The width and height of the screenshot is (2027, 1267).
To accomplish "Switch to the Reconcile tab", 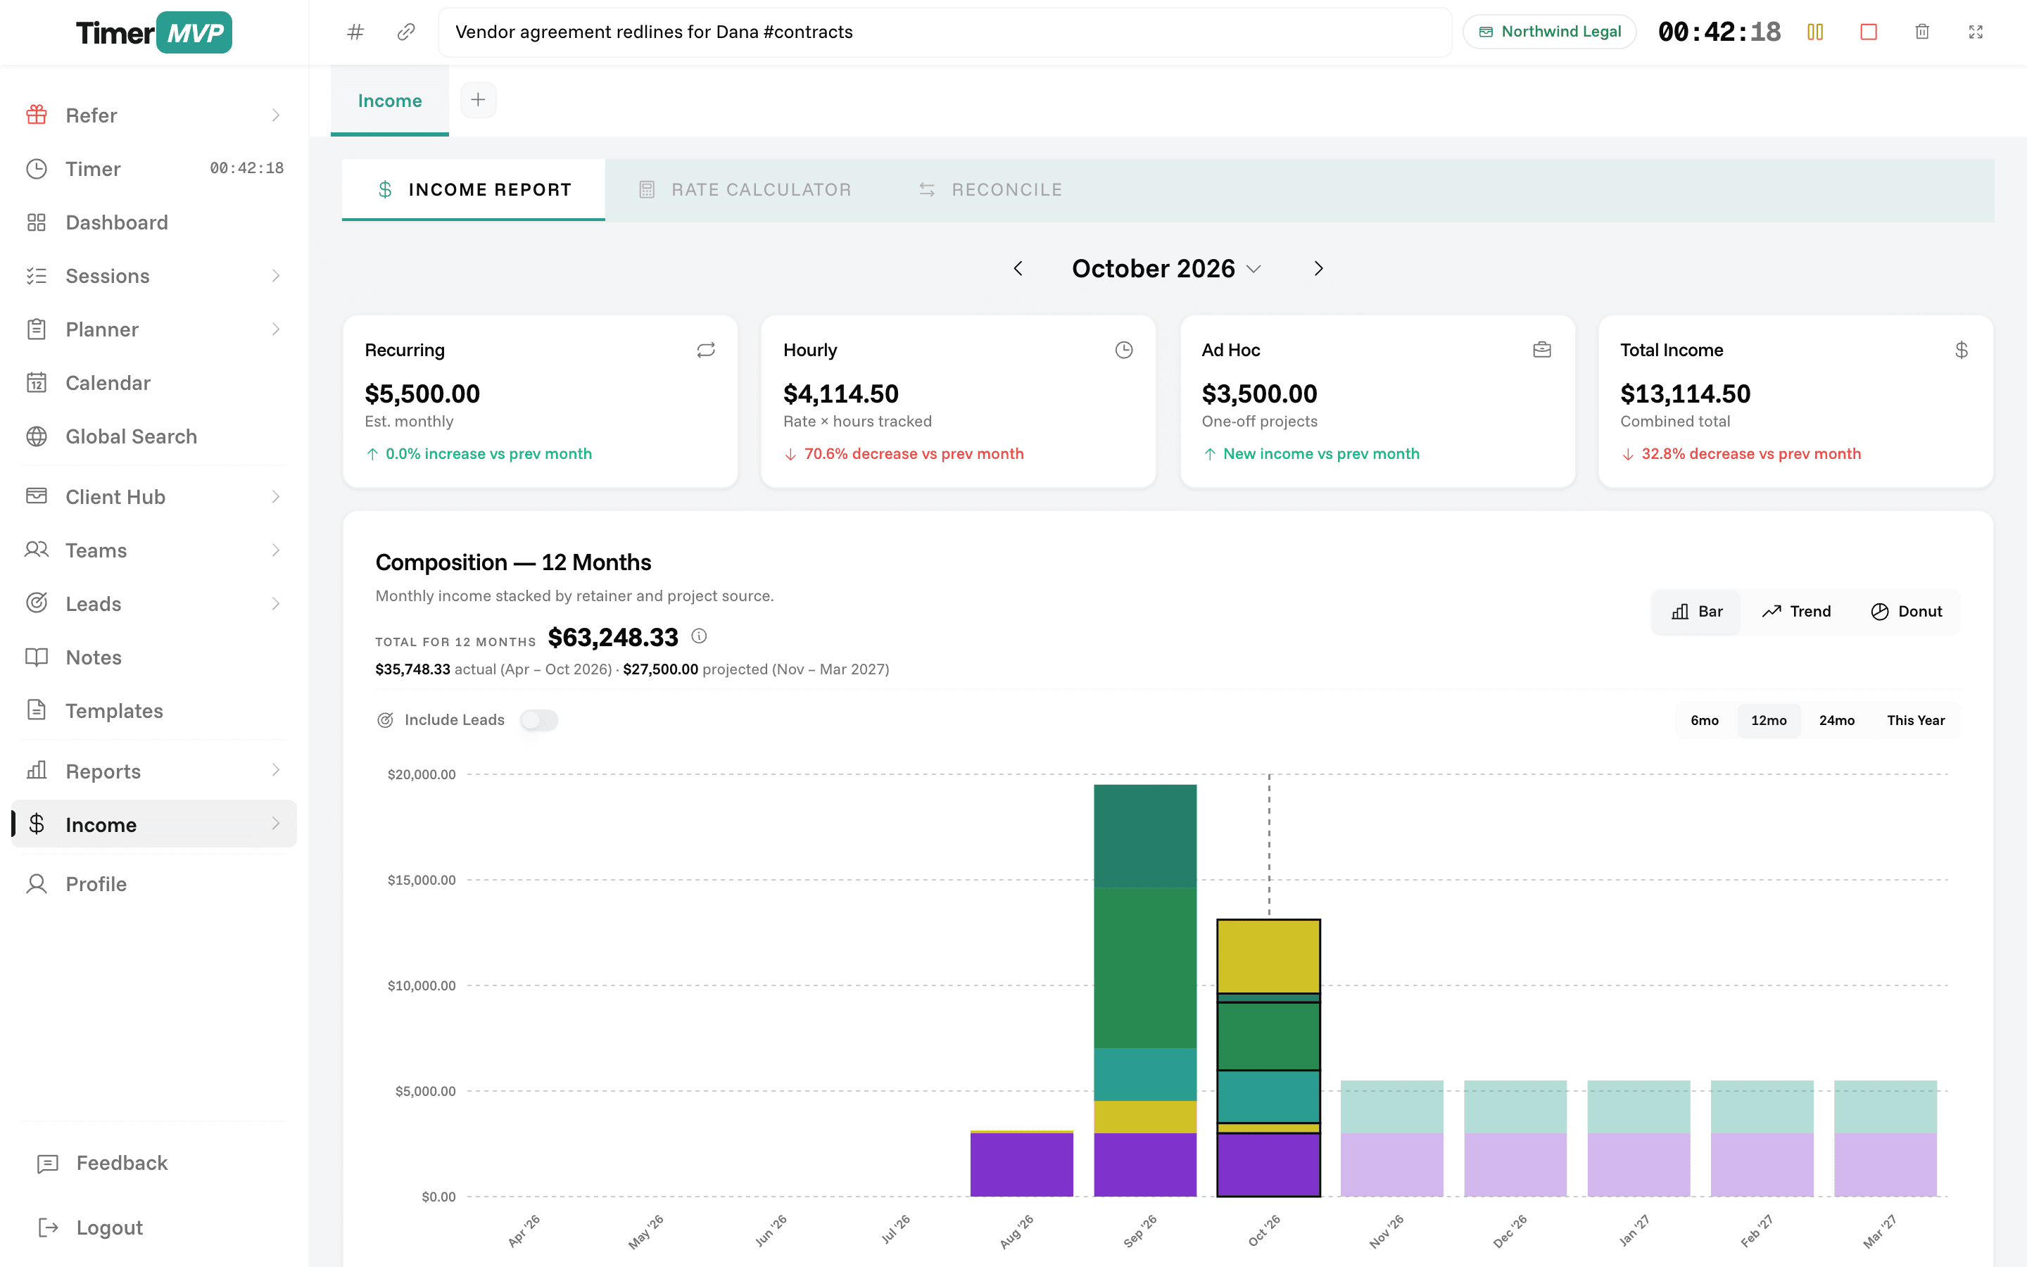I will click(990, 189).
